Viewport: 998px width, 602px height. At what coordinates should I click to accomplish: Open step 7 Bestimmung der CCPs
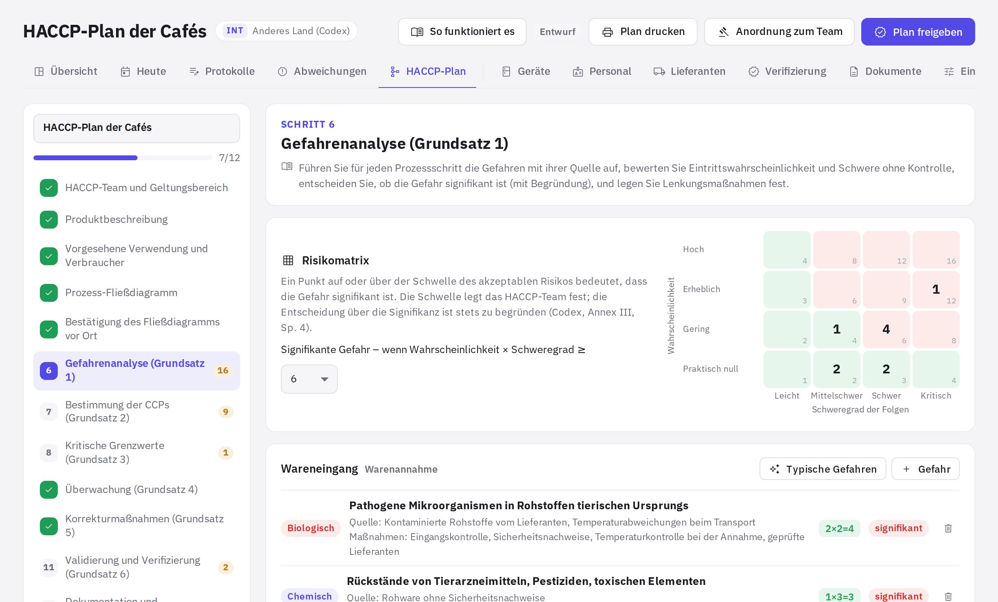tap(137, 412)
